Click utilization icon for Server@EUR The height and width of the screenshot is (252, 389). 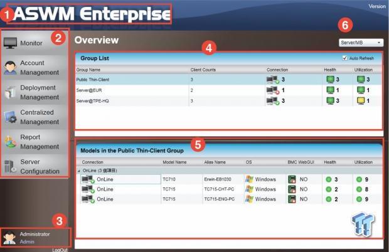[x=361, y=90]
